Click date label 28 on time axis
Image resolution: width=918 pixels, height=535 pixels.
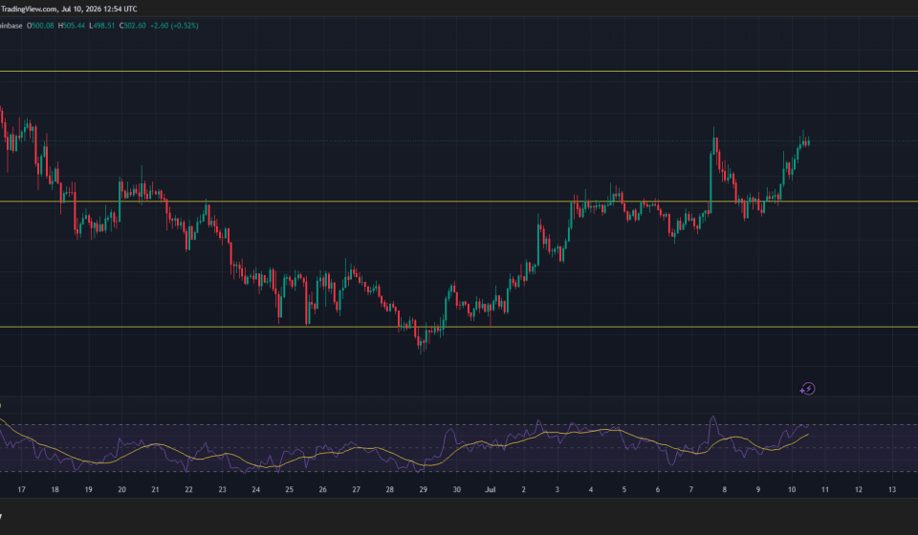click(x=390, y=490)
